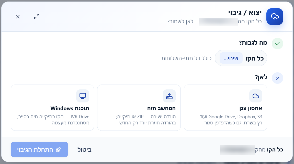Click the התחלת הגיבוי button

[x=39, y=149]
